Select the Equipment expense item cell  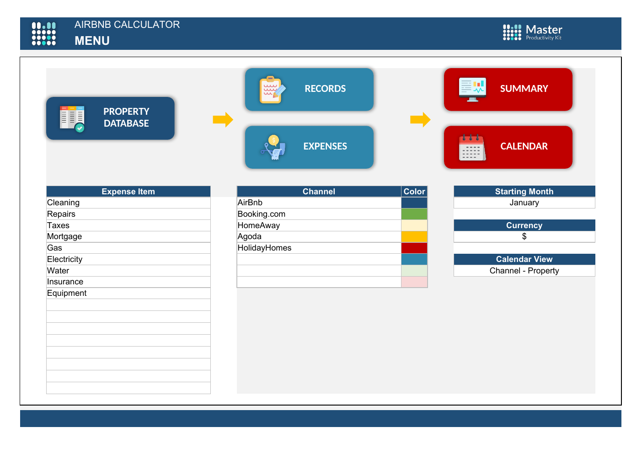tap(128, 293)
